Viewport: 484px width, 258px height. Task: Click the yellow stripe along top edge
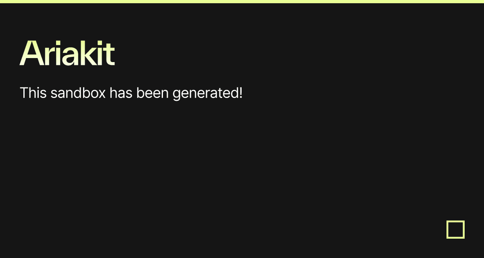[242, 2]
